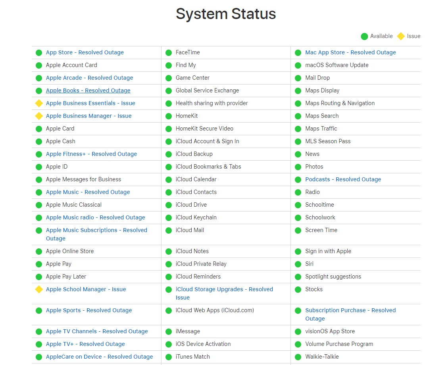This screenshot has height=365, width=446.
Task: View Apple Business Essentials - Issue details
Action: [90, 103]
